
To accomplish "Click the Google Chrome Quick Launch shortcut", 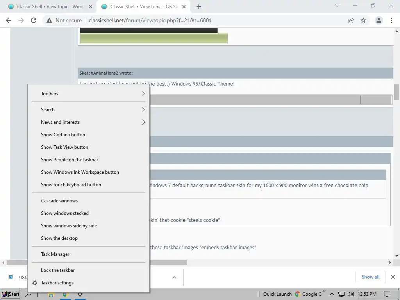I will coord(308,294).
